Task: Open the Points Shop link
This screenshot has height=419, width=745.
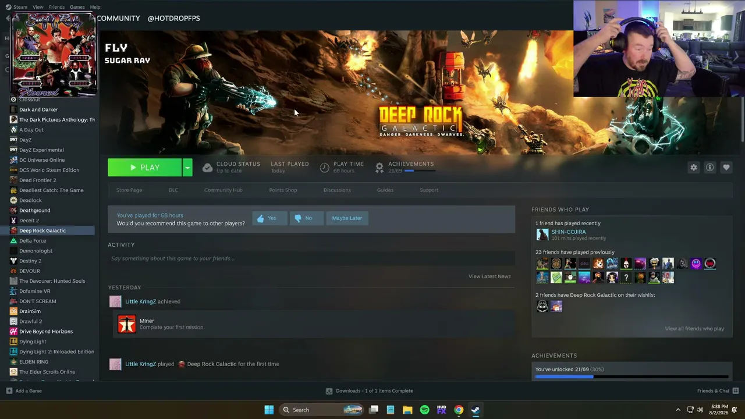Action: 283,190
